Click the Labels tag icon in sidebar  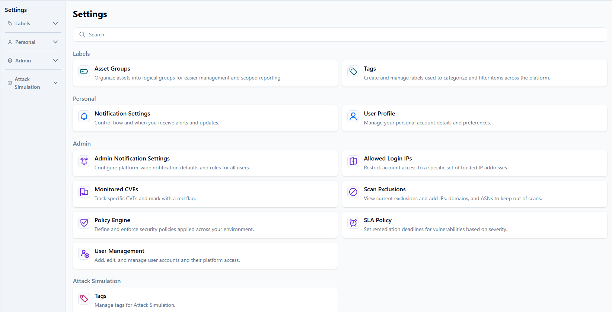pyautogui.click(x=10, y=23)
